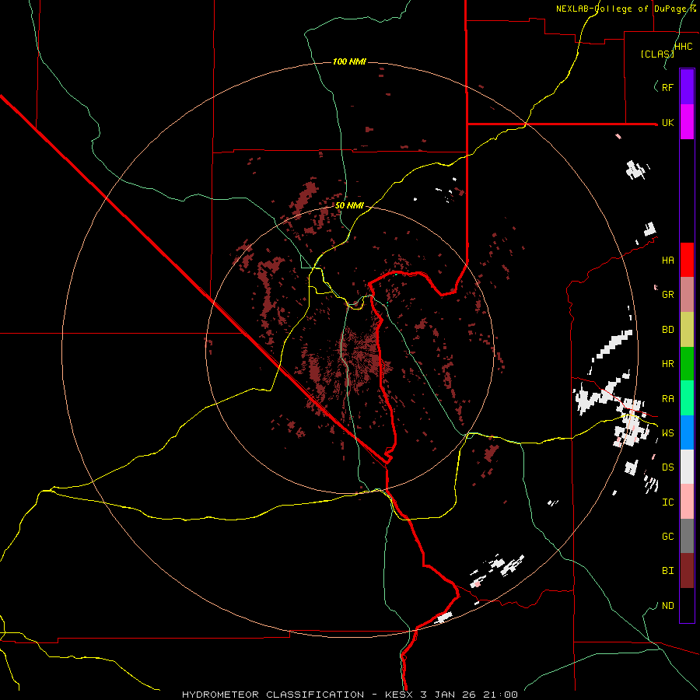The height and width of the screenshot is (700, 700).
Task: Click the 50 NMI range ring label
Action: pos(349,206)
